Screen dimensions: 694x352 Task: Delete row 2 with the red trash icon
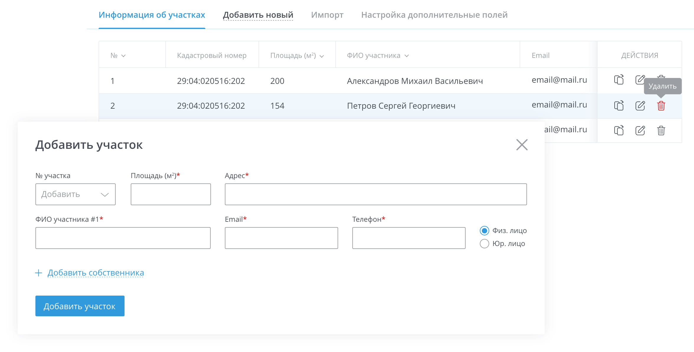(661, 105)
